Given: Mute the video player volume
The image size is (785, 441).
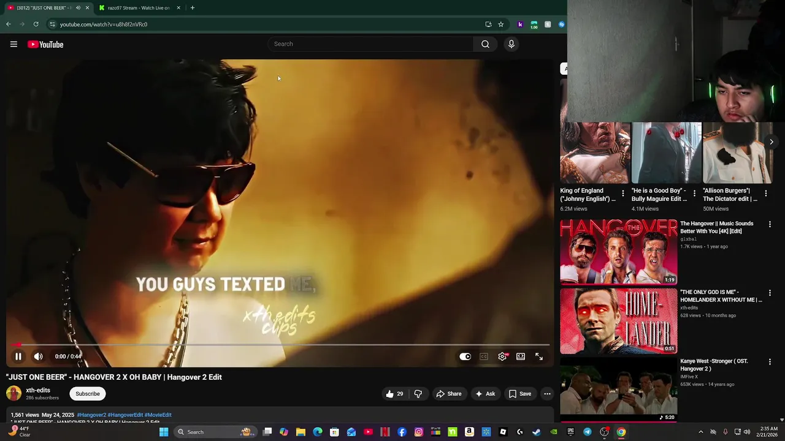Looking at the screenshot, I should 38,356.
